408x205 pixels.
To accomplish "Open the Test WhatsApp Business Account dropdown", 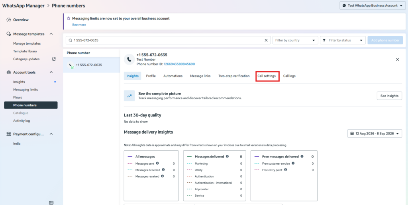I will (373, 6).
